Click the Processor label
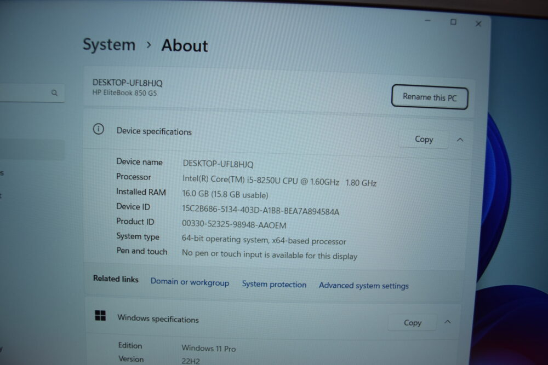Image resolution: width=548 pixels, height=365 pixels. (134, 177)
